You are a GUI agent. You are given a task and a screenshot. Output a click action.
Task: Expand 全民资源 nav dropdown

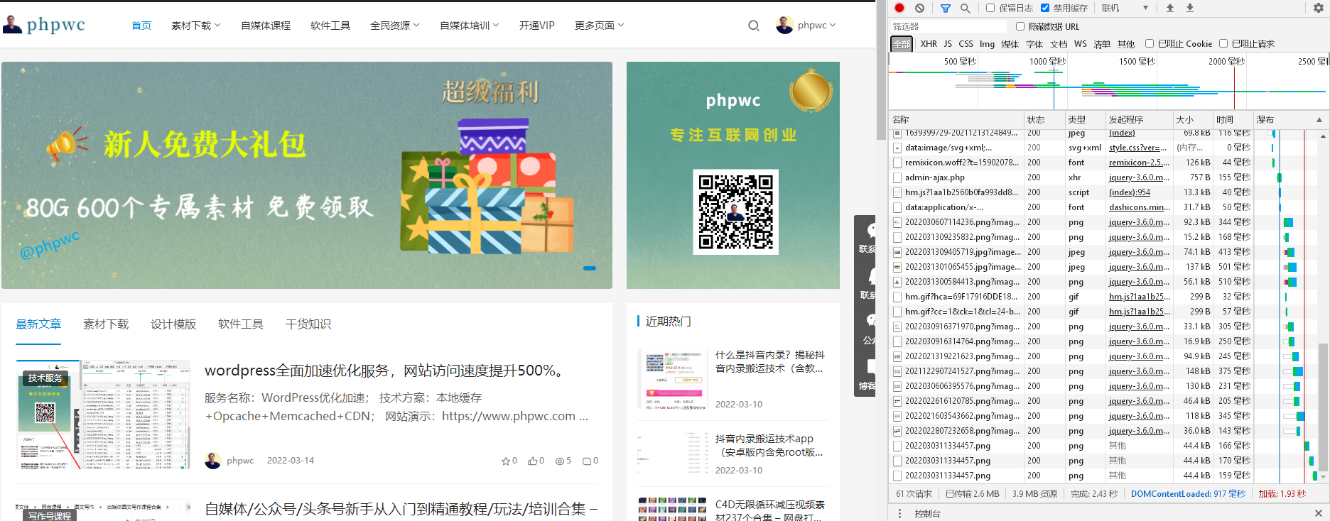click(x=395, y=26)
